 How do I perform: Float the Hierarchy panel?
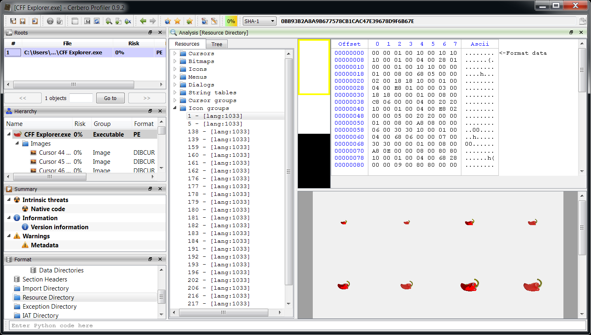click(150, 111)
